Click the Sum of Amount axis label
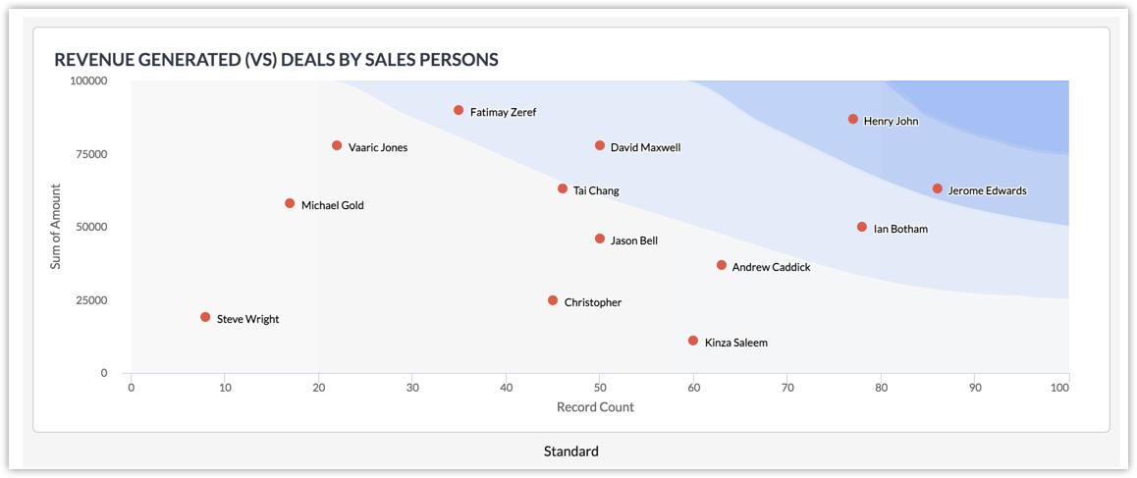Image resolution: width=1137 pixels, height=478 pixels. point(56,226)
